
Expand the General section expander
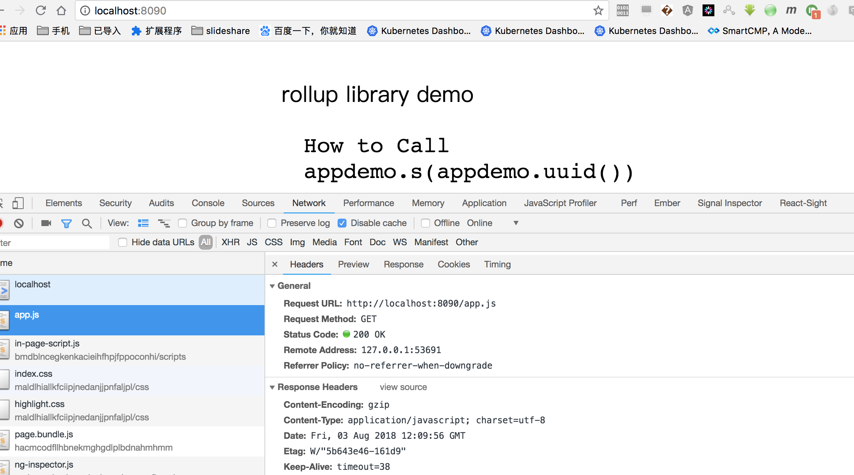point(274,286)
